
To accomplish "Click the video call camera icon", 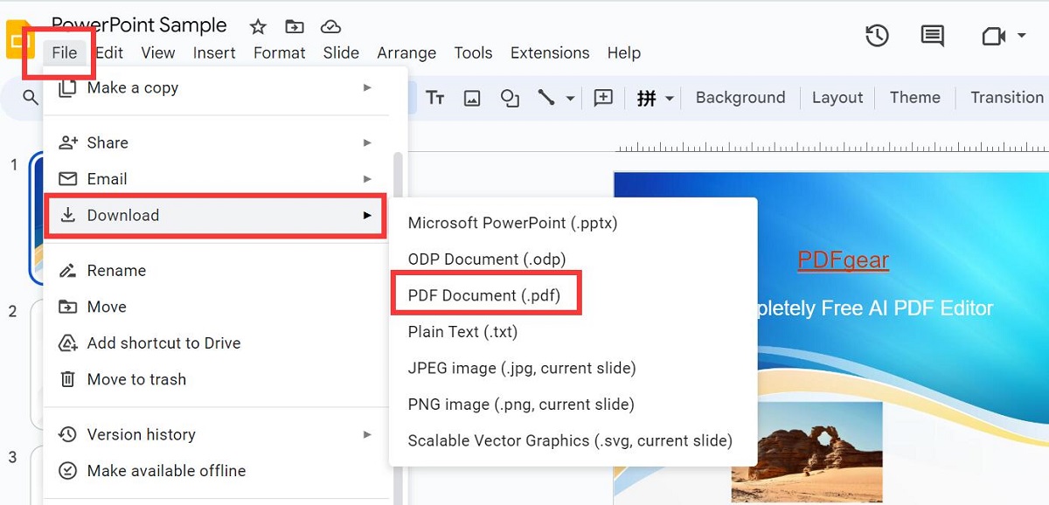I will pyautogui.click(x=994, y=36).
